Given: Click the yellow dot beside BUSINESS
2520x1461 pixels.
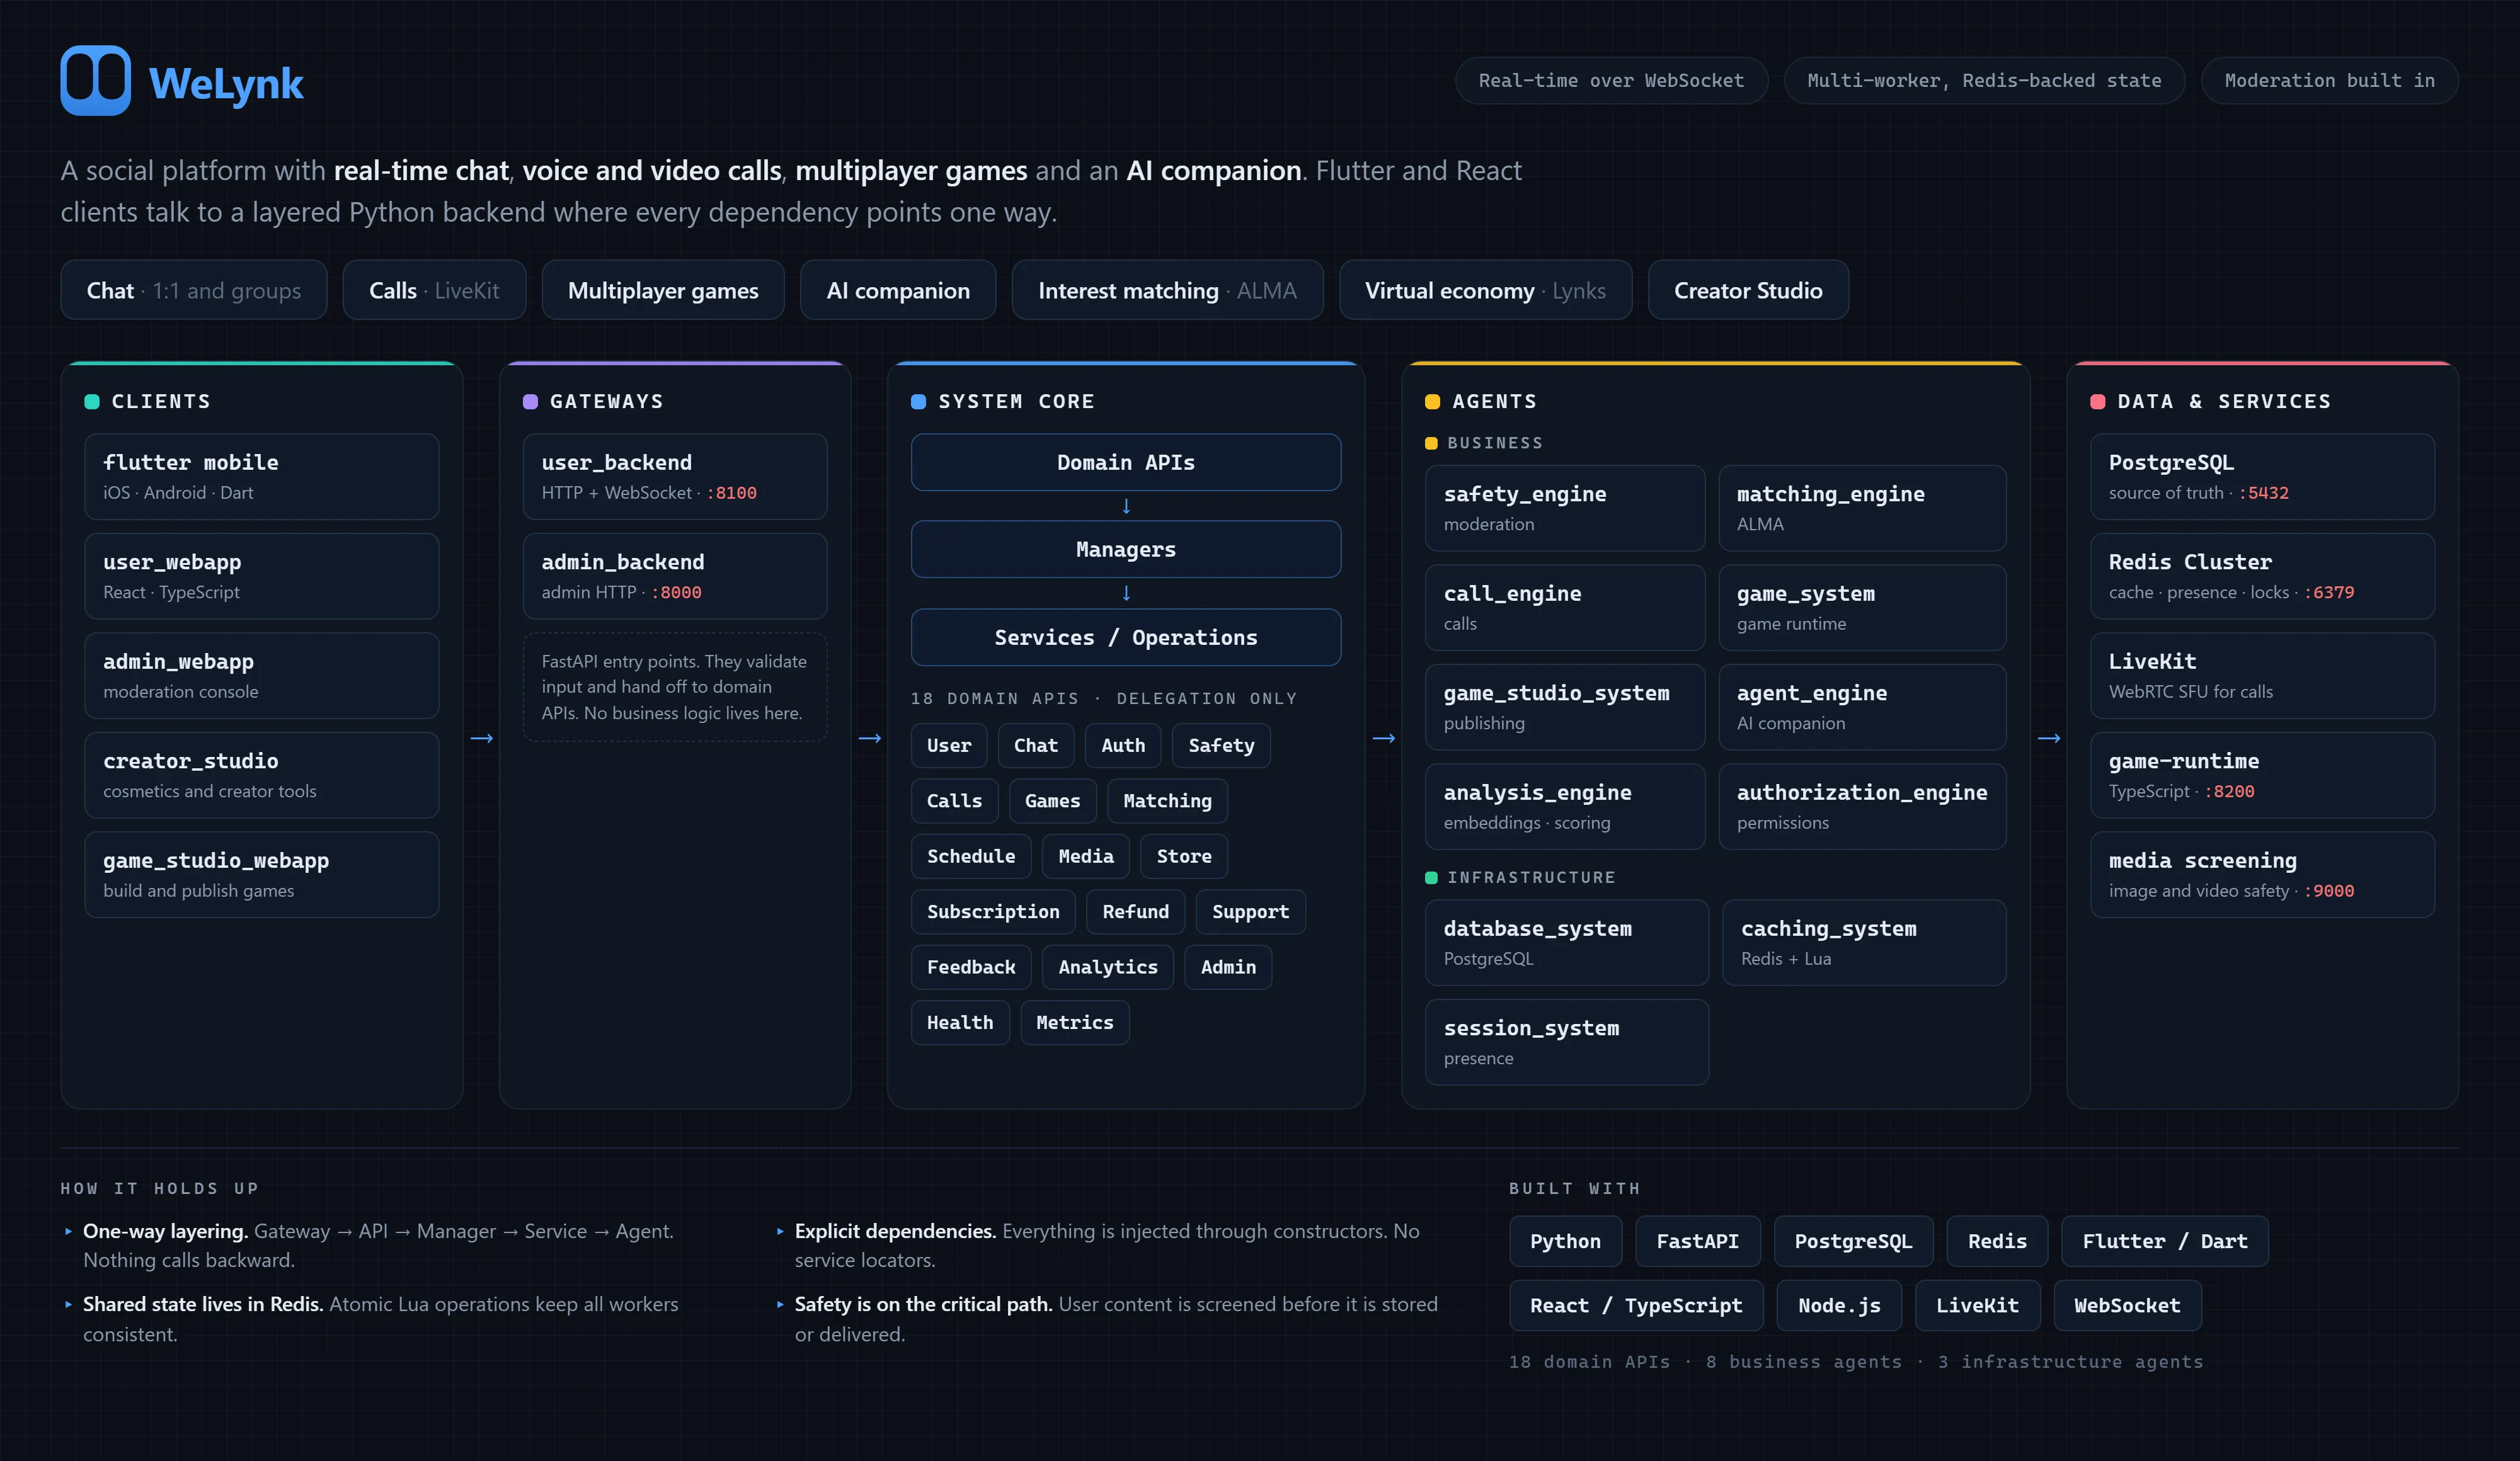Looking at the screenshot, I should (1431, 443).
